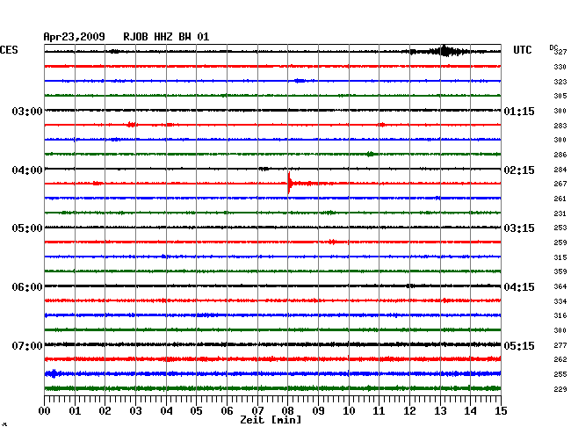Screen dimensions: 571x434
Task: Select the 04:00 local time label
Action: coord(27,170)
